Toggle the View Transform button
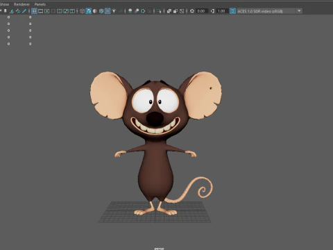The height and width of the screenshot is (250, 333). coord(232,11)
